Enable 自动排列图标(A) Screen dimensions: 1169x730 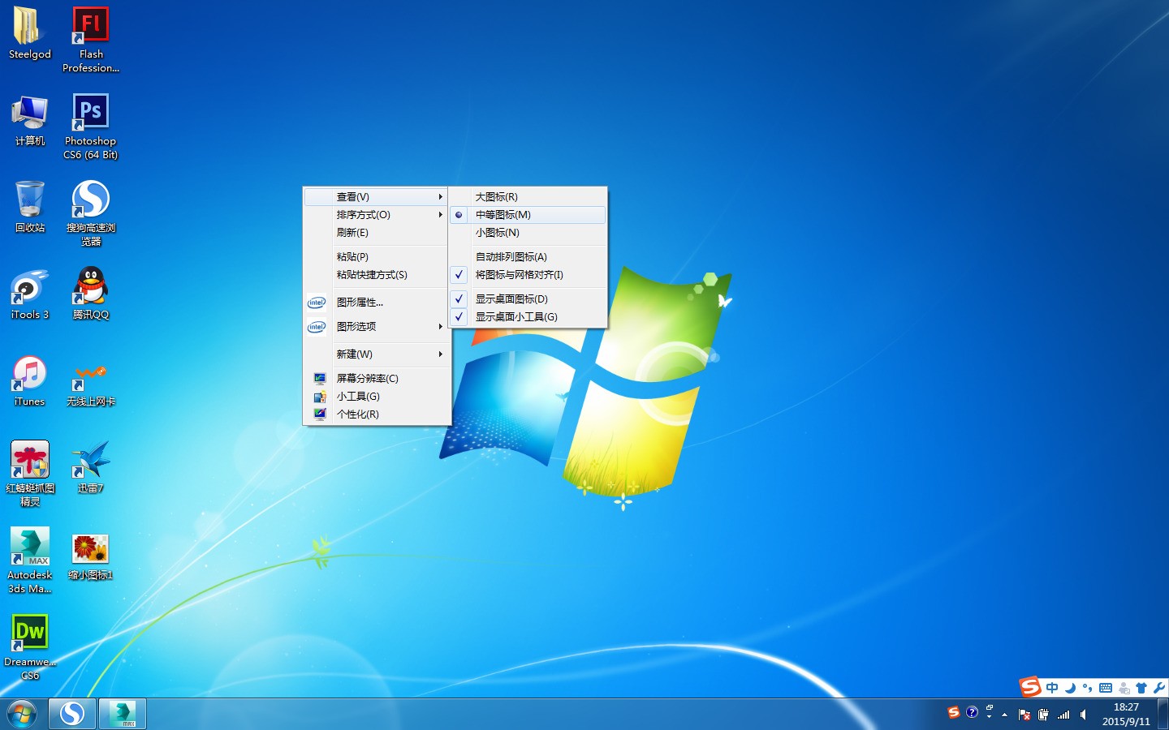coord(528,257)
